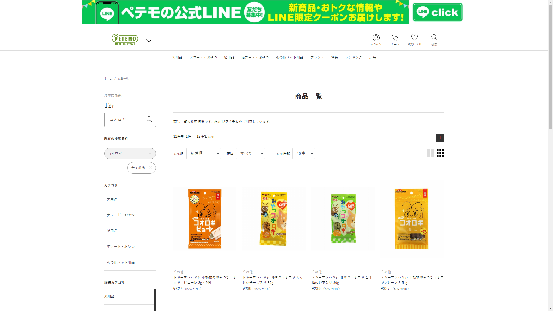Open the shopping cart icon
The height and width of the screenshot is (311, 553).
(x=395, y=38)
